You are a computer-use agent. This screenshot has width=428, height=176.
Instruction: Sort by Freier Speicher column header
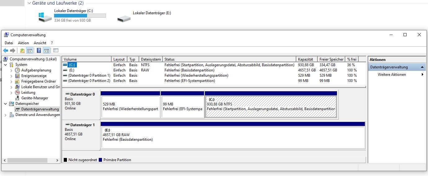(x=331, y=59)
